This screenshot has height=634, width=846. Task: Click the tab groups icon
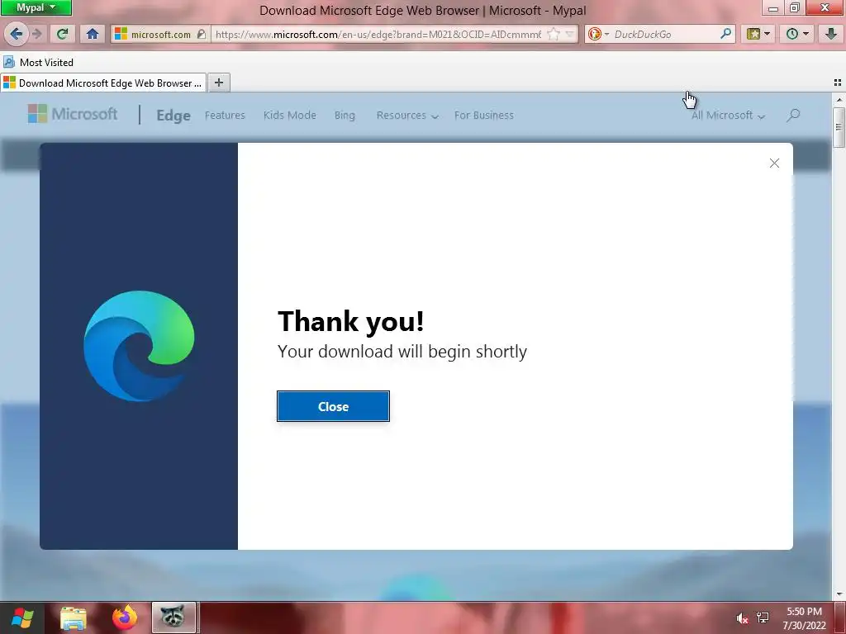coord(838,83)
